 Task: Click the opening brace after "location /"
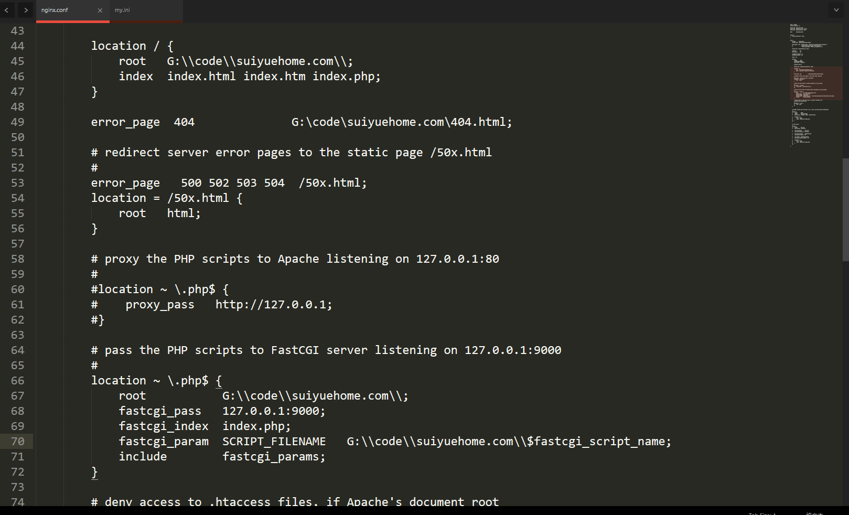(x=170, y=46)
